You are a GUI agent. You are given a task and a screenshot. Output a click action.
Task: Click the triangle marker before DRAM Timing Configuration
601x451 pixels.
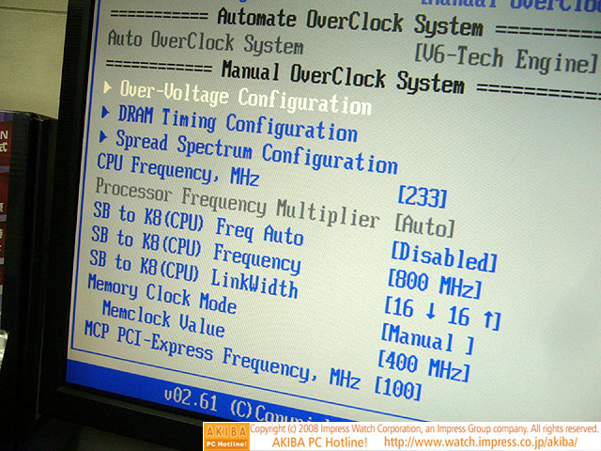point(105,113)
